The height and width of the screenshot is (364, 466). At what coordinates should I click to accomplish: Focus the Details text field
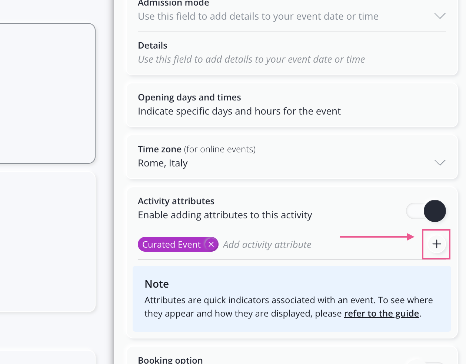click(251, 59)
